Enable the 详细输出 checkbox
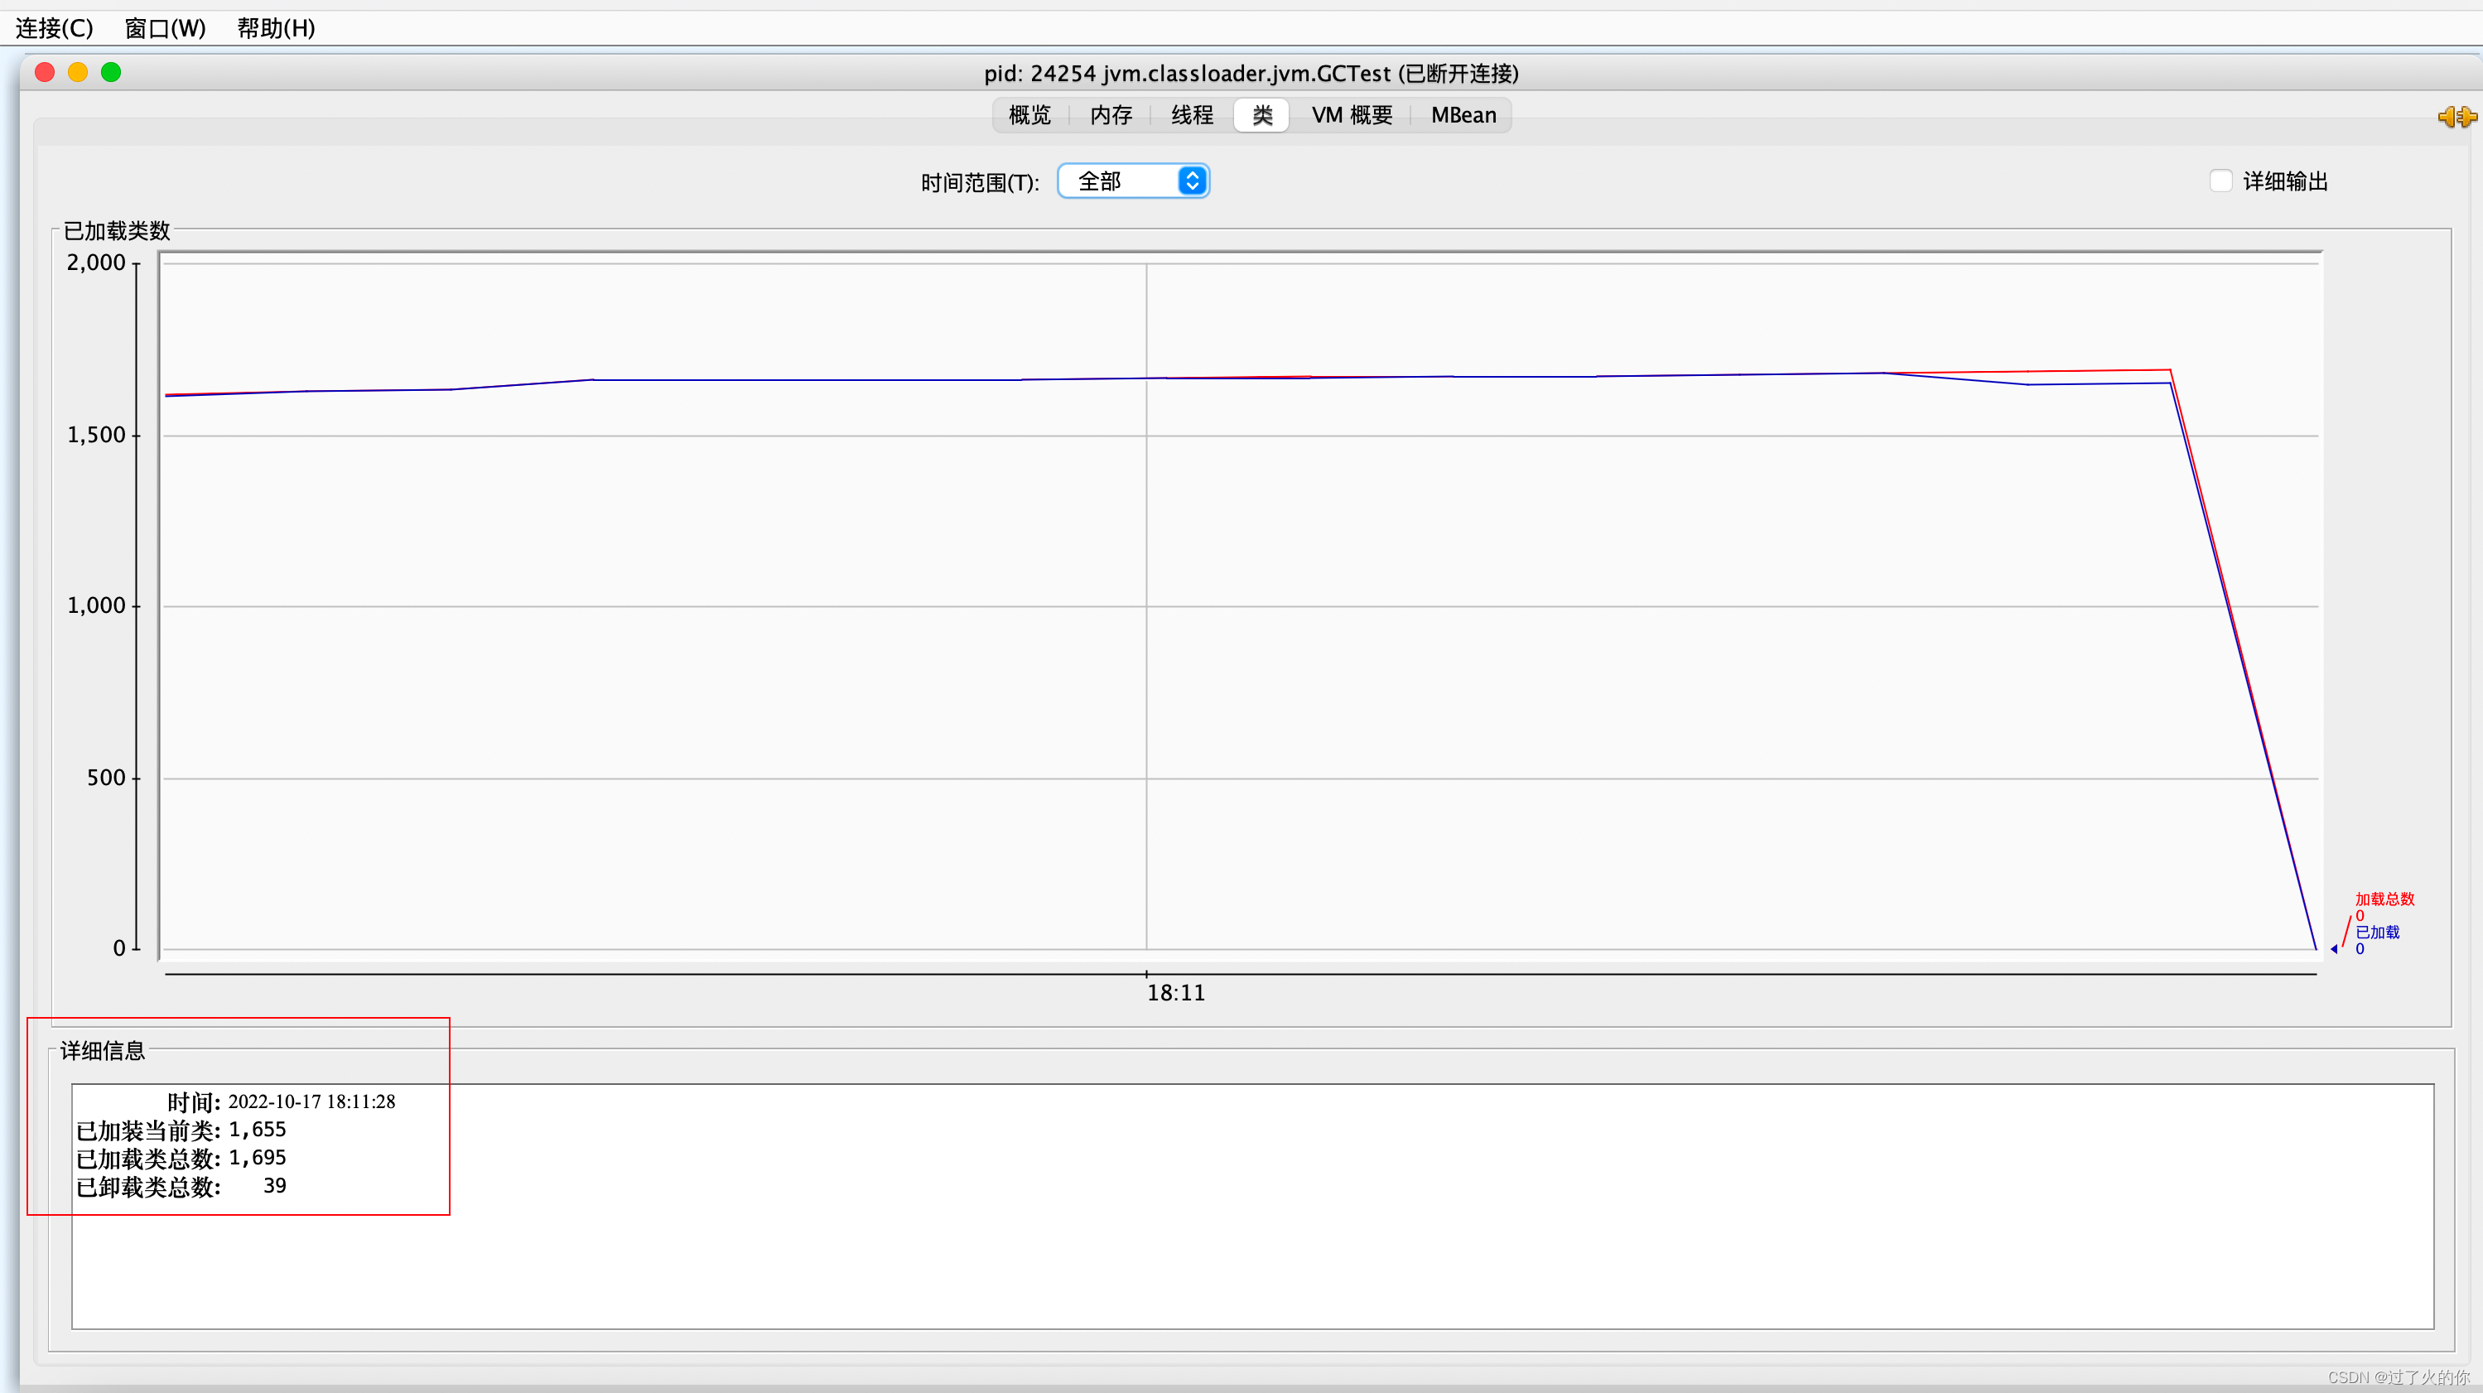 (x=2220, y=181)
